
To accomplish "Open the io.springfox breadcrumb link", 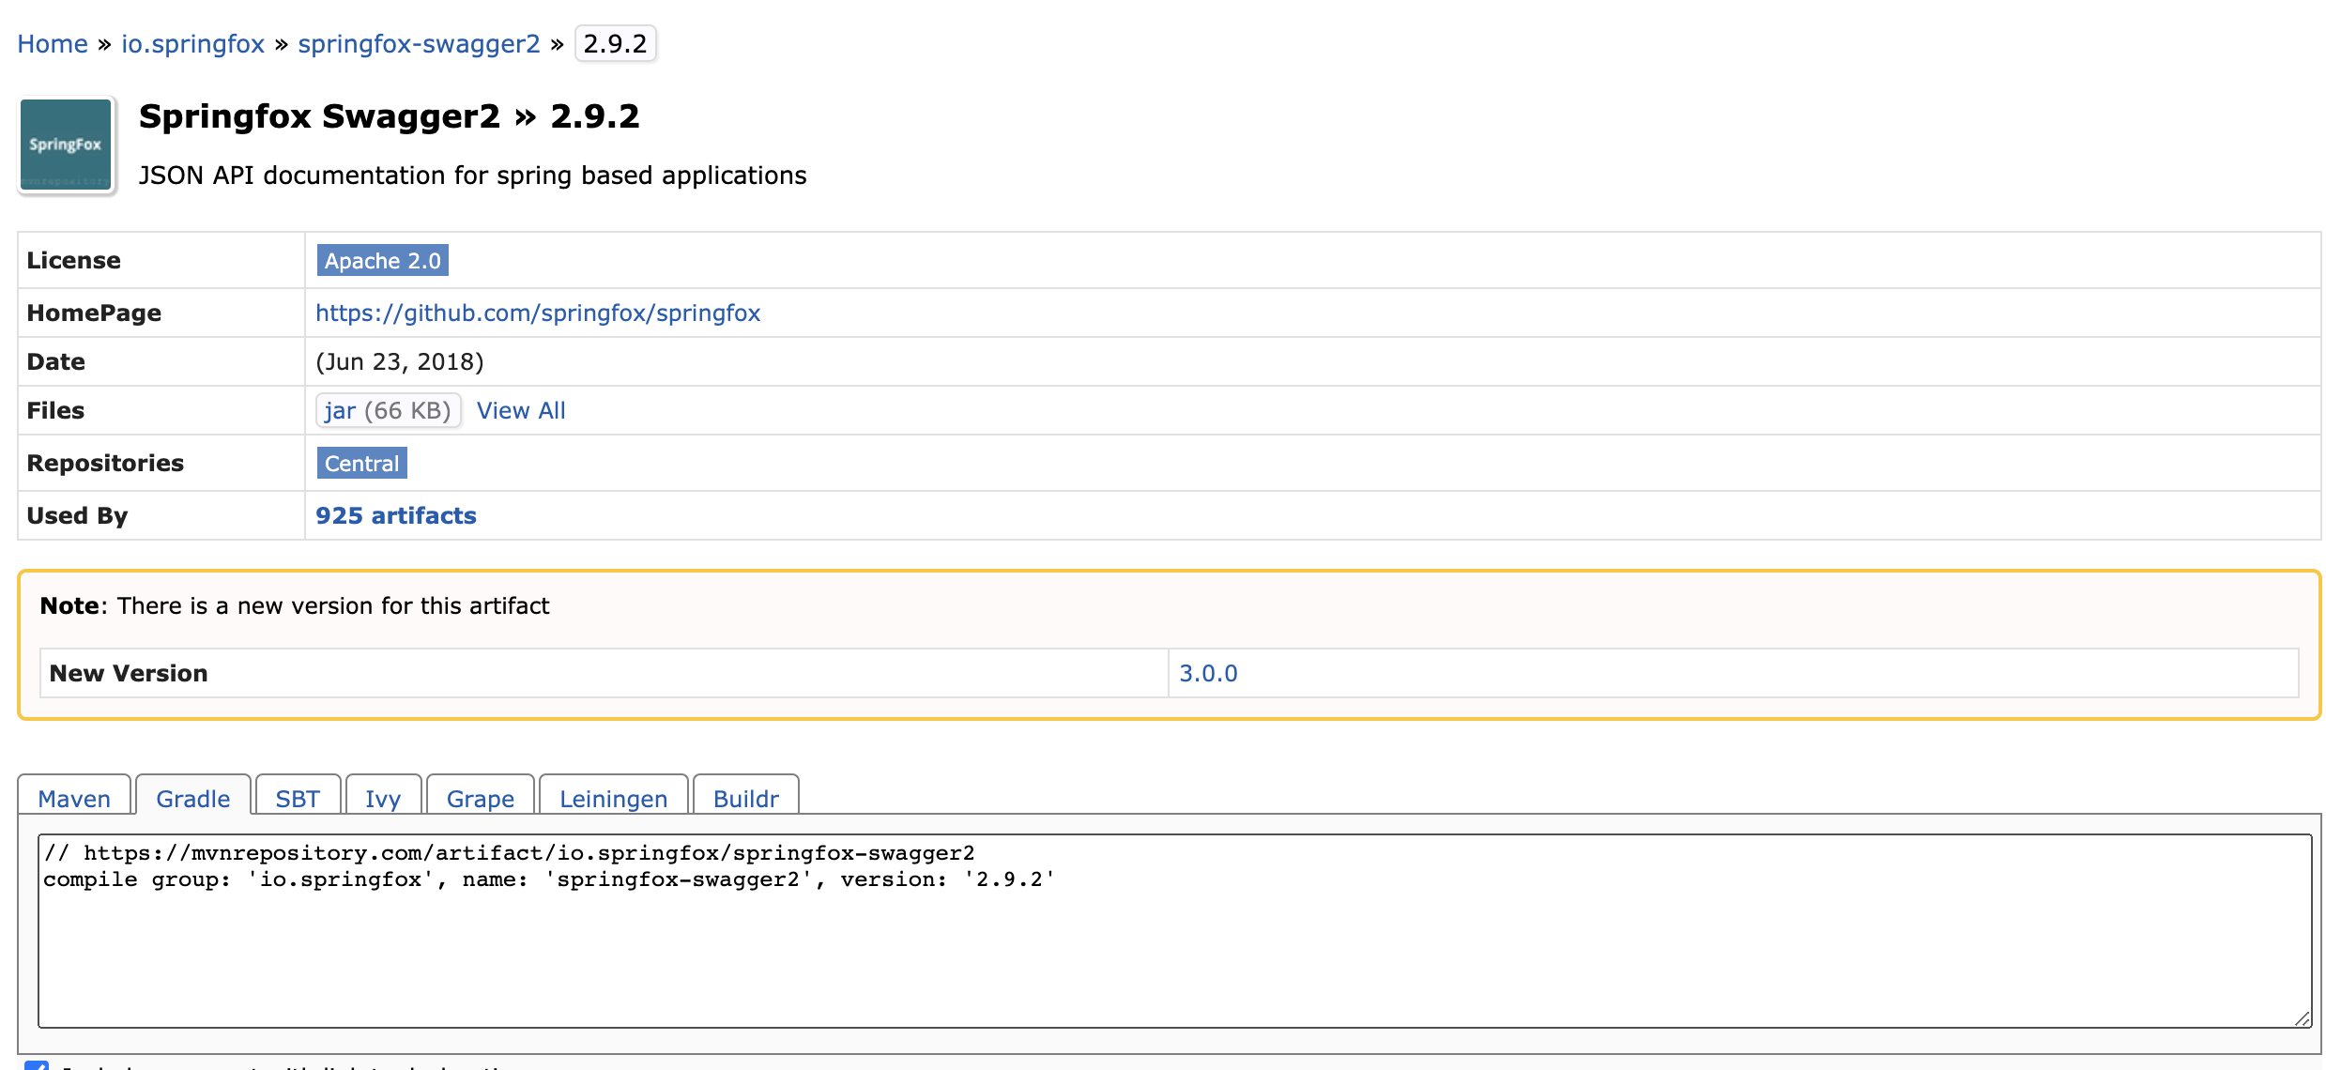I will (192, 44).
